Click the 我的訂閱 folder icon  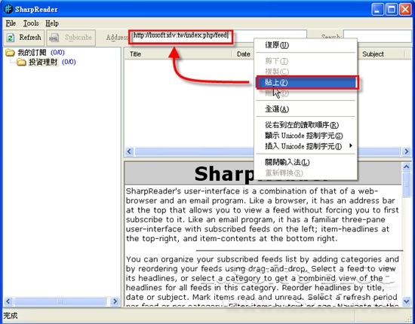point(10,52)
